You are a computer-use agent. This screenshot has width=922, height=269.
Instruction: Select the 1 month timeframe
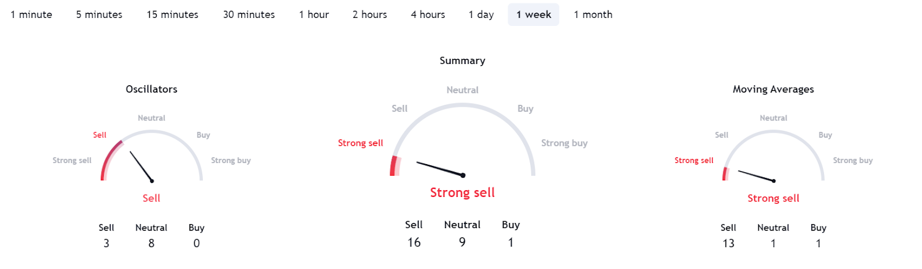[593, 14]
